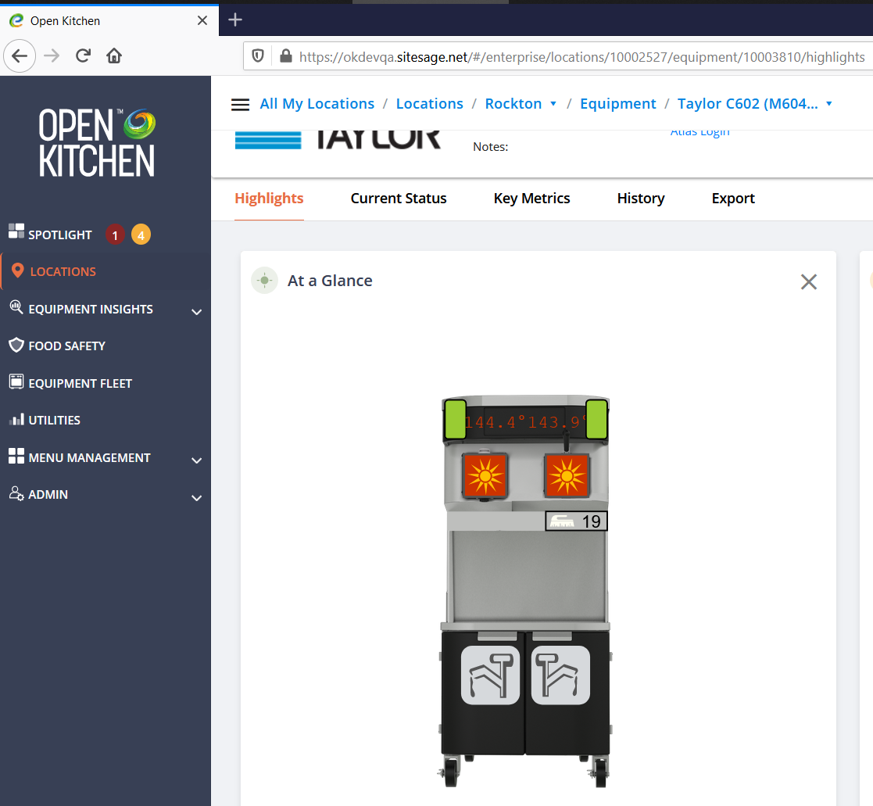Expand the Menu Management sidebar section

tap(196, 460)
